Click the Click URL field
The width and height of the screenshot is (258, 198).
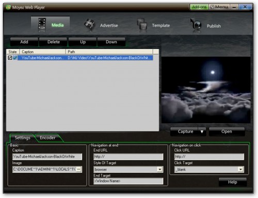click(x=209, y=157)
